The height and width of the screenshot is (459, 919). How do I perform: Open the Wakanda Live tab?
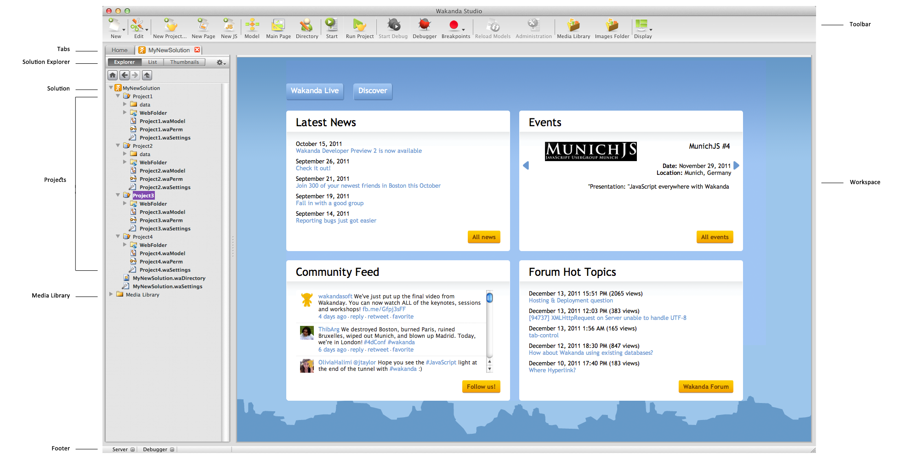tap(315, 91)
